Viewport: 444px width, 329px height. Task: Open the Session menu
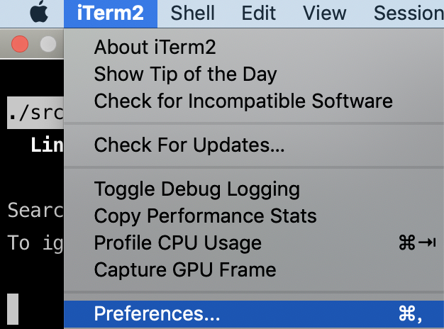tap(409, 13)
